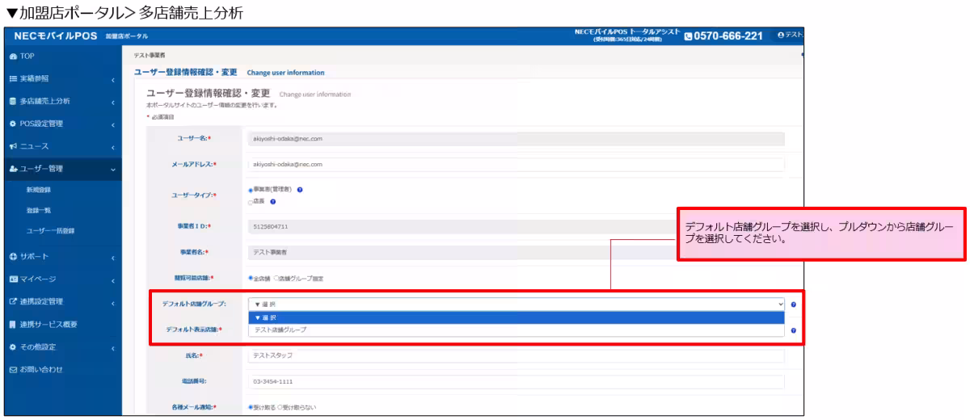
Task: Click help icon next to 事業者(管理者) option
Action: click(x=300, y=190)
